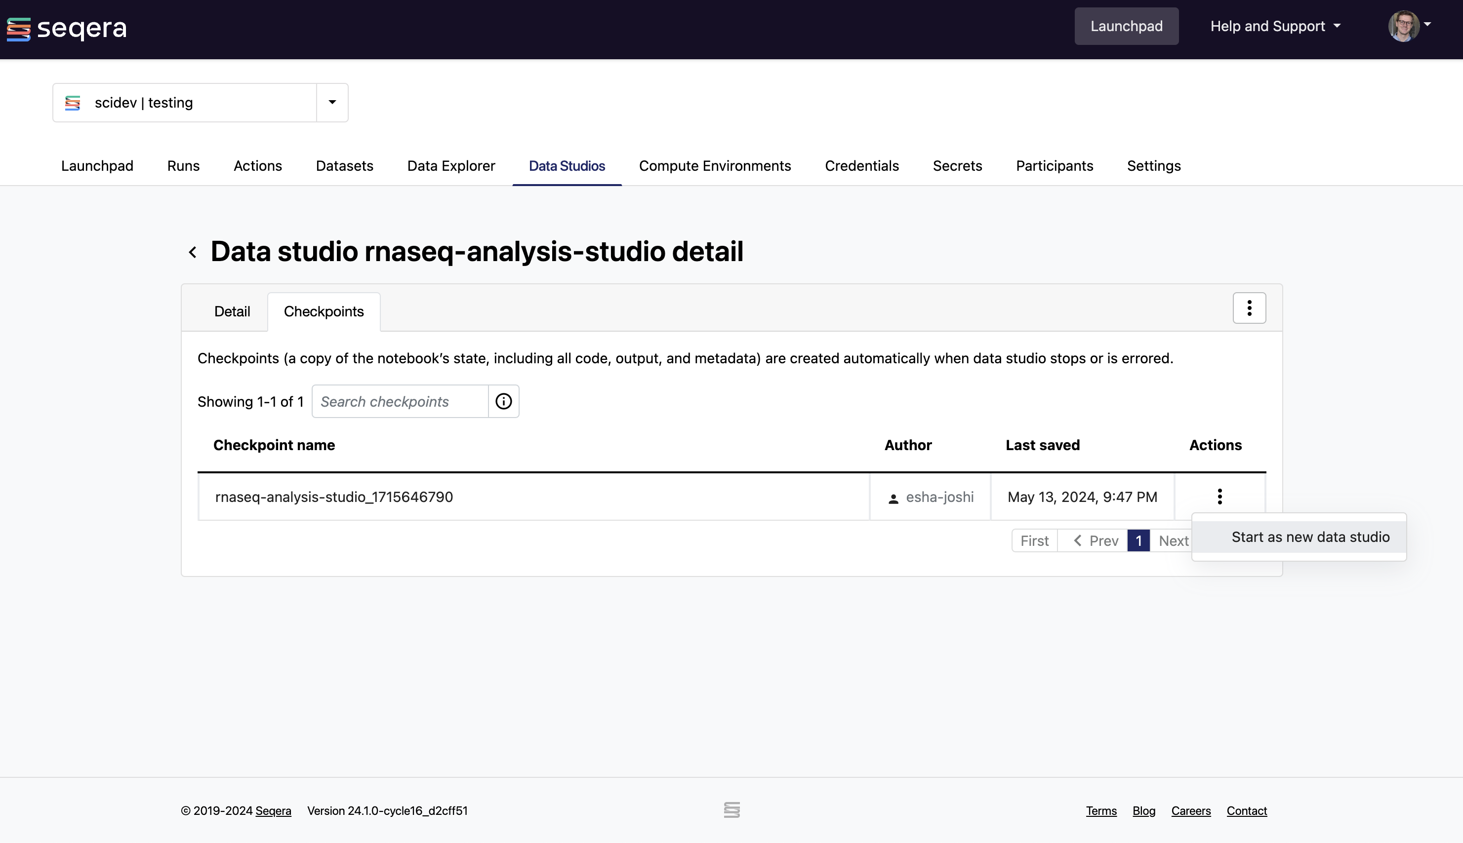1463x843 pixels.
Task: Expand the user profile menu
Action: click(1412, 26)
